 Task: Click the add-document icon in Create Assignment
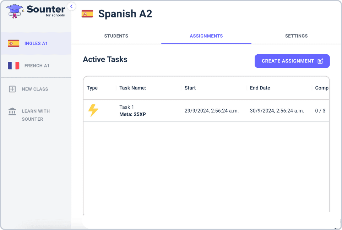coord(320,61)
